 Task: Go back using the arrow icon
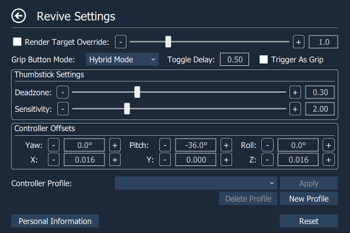[x=19, y=16]
